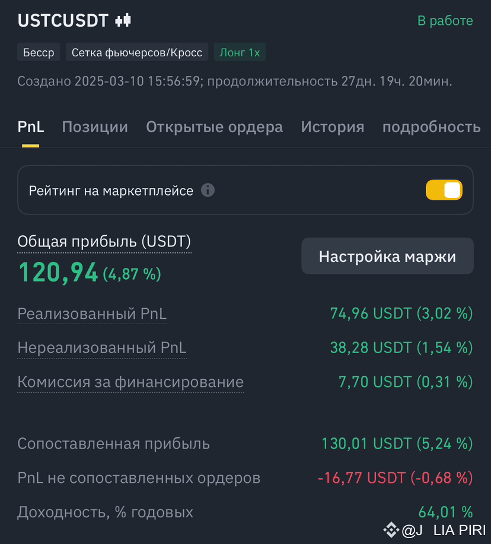Open the подробность tab
Screen dimensions: 491x544
click(432, 127)
